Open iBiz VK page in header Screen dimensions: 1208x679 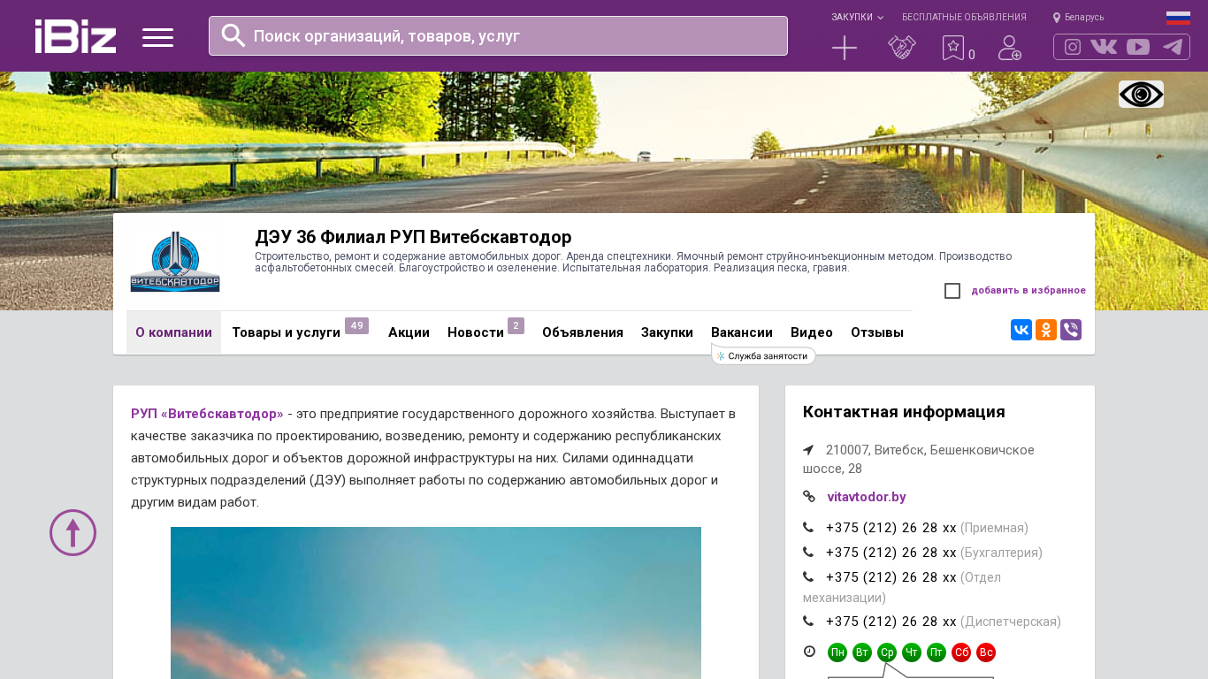pos(1104,47)
